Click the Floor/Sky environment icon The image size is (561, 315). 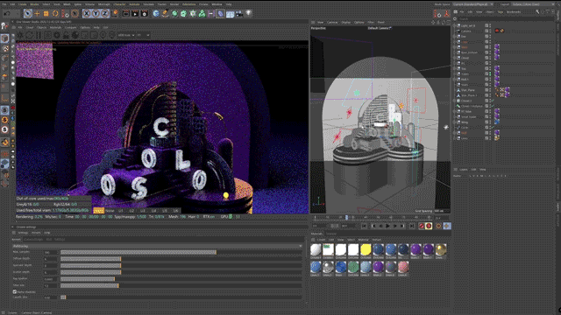coord(230,14)
